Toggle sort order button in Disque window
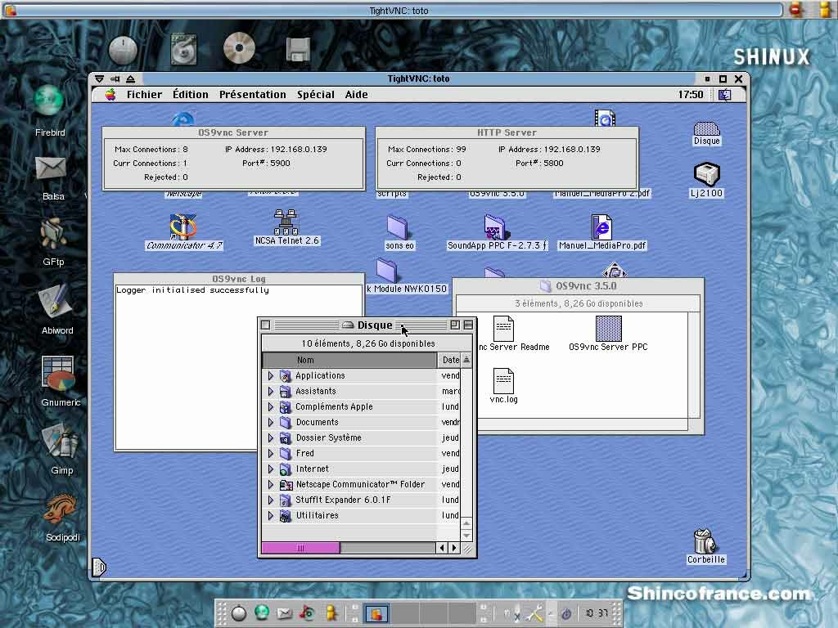 [x=466, y=360]
